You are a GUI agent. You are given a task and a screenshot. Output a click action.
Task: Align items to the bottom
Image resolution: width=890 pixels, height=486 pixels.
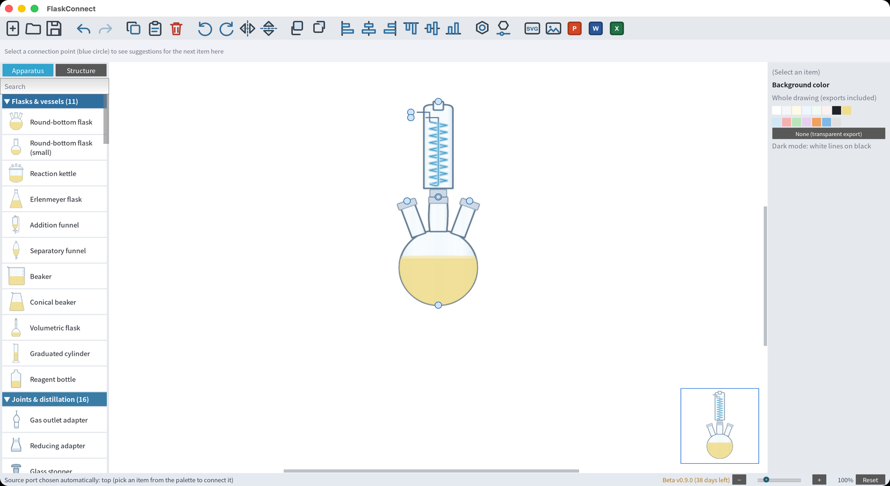(454, 28)
